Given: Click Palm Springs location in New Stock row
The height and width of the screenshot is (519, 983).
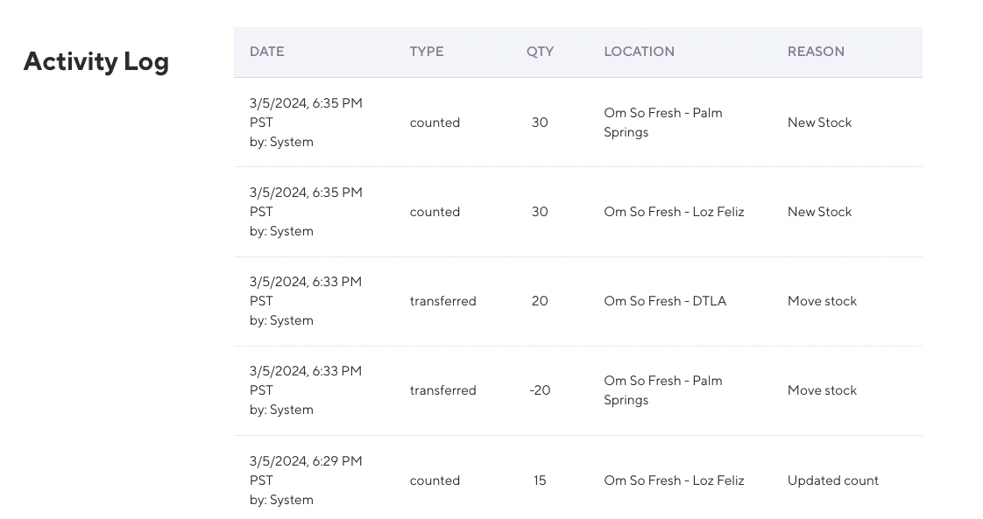Looking at the screenshot, I should (662, 123).
